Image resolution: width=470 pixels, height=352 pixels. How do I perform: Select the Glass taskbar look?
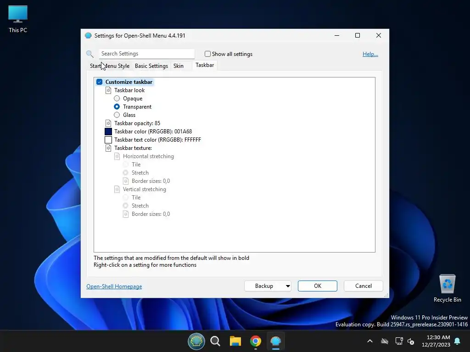[117, 115]
